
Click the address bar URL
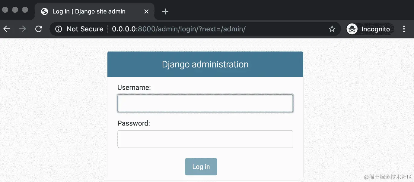click(179, 29)
